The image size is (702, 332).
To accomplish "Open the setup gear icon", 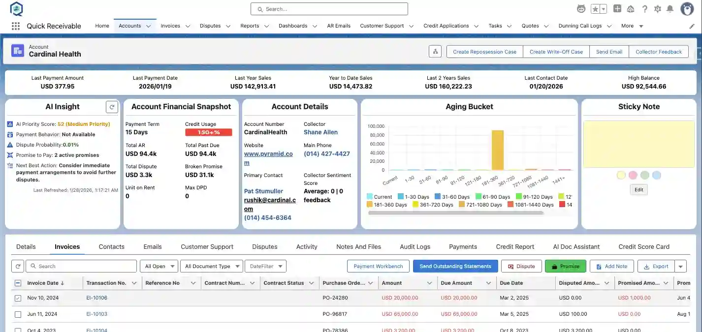I will [x=658, y=9].
